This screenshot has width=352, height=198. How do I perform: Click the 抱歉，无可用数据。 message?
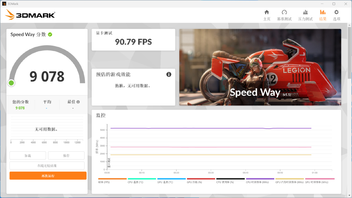tap(133, 86)
